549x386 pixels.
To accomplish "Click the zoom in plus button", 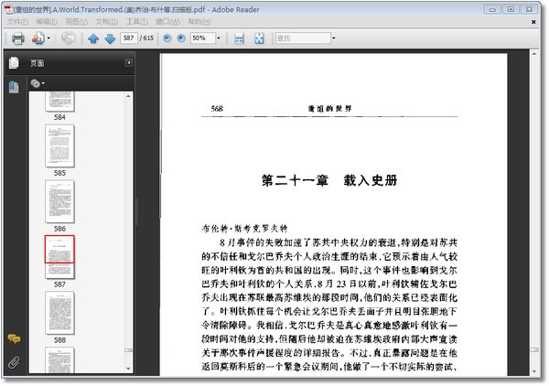I will [181, 38].
